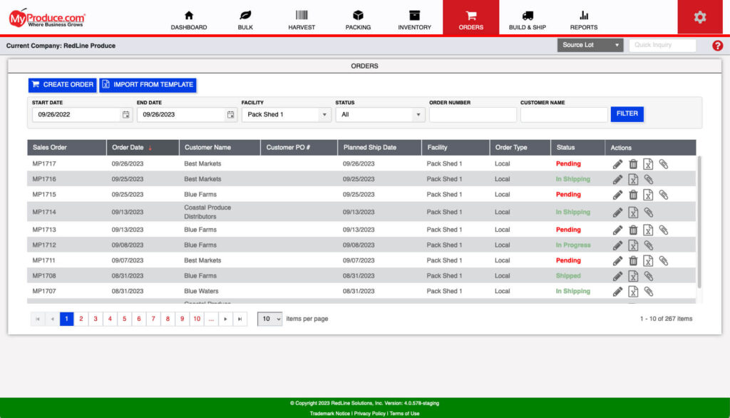Click the red help question mark icon

(x=718, y=45)
